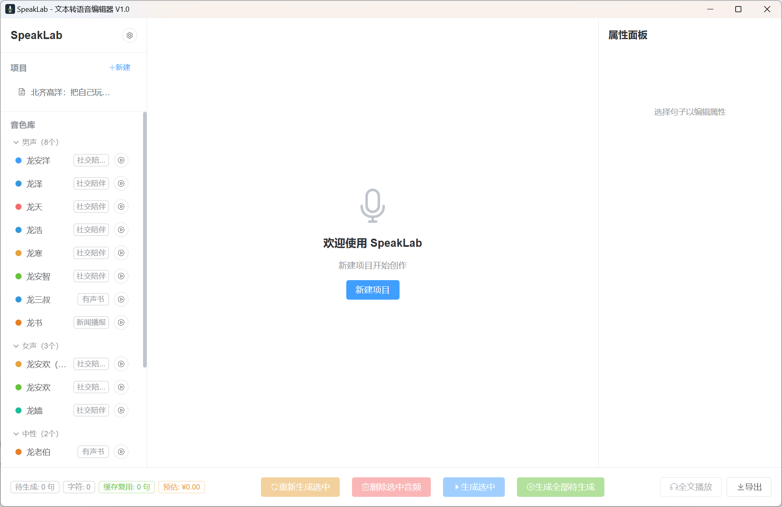Screen dimensions: 782x507
Task: Click the voice library vertical scrollbar
Action: (145, 240)
